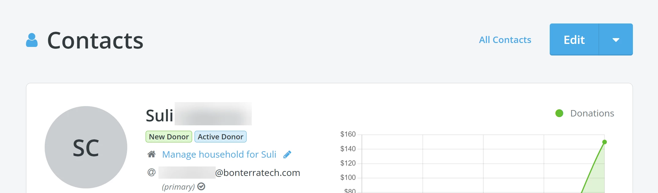
Task: Open Manage household for Suli link
Action: pyautogui.click(x=219, y=154)
